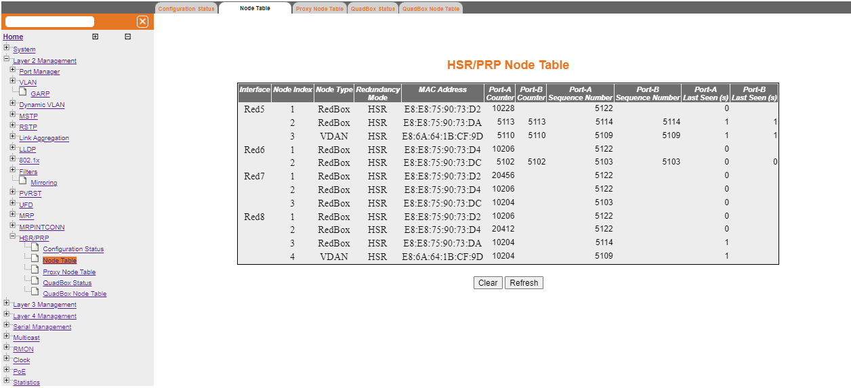851x388 pixels.
Task: Switch to the Proxy Node Table tab
Action: tap(319, 9)
